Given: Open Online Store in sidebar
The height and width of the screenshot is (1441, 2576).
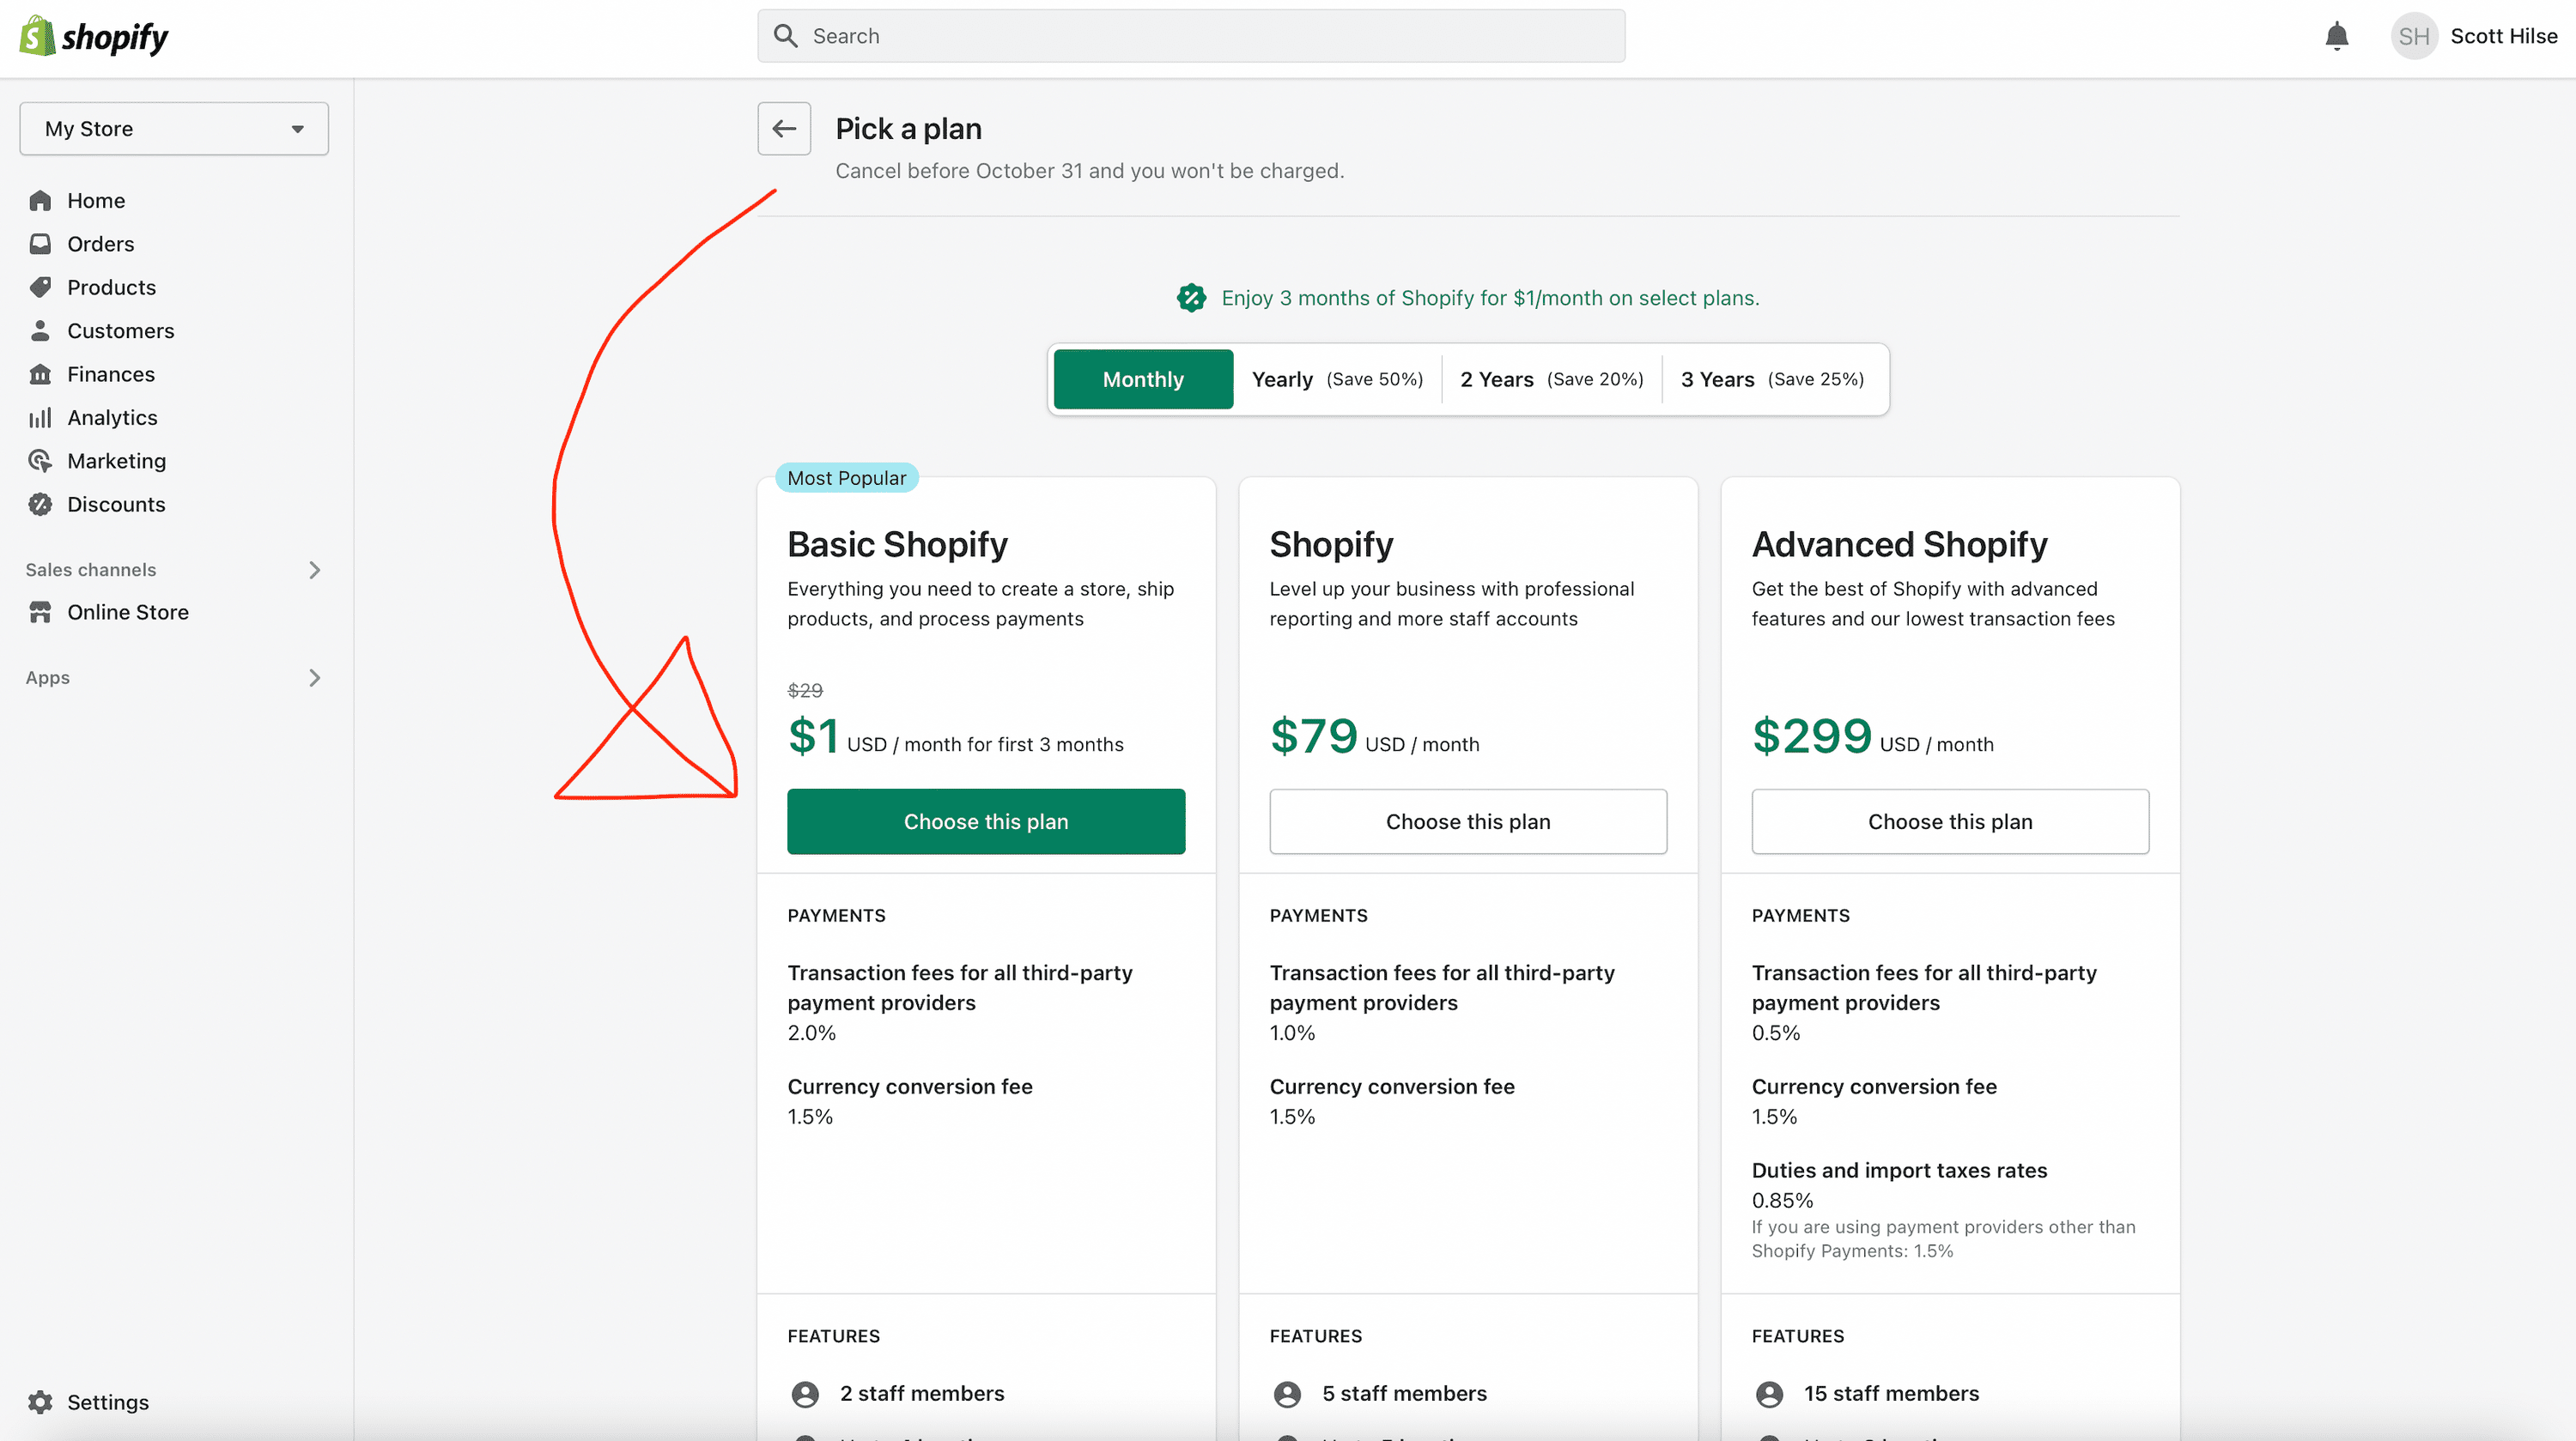Looking at the screenshot, I should 127,613.
